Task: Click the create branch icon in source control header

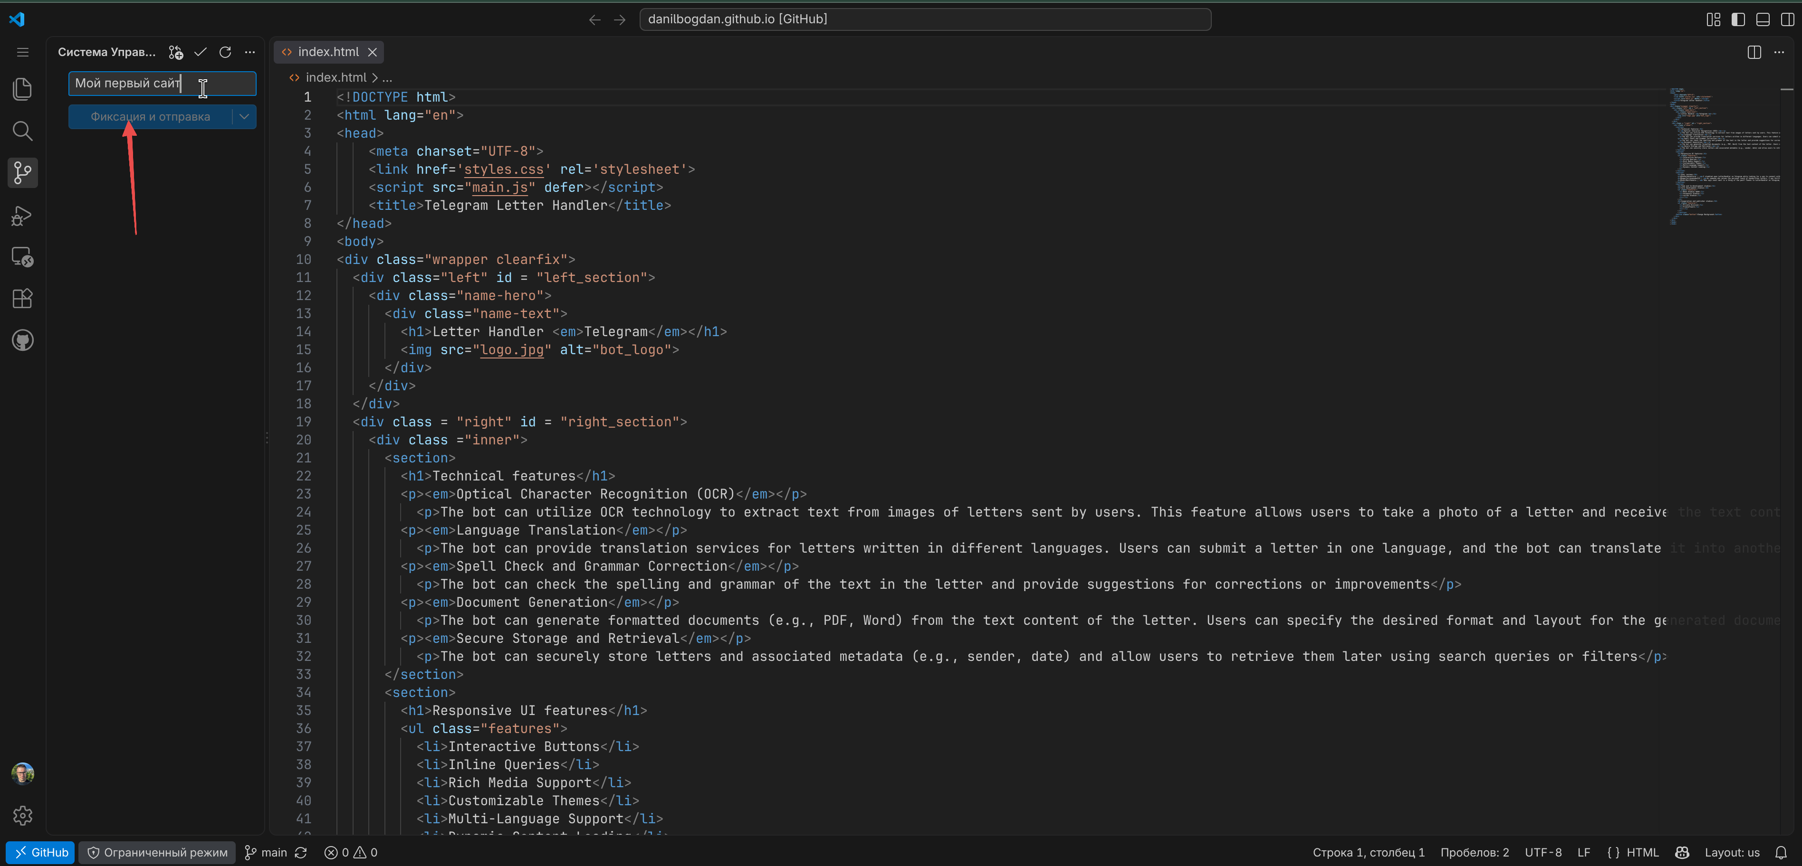Action: click(176, 52)
